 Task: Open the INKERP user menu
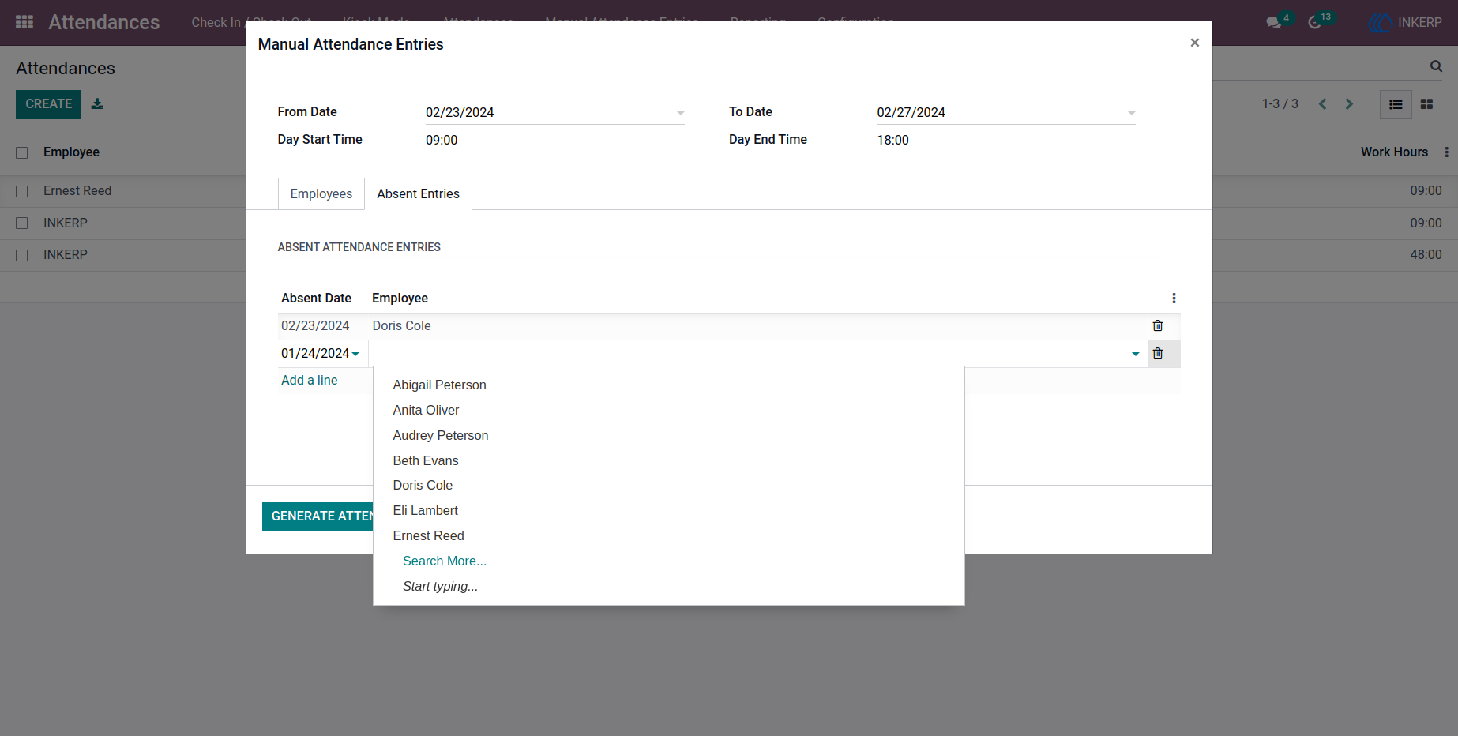(x=1406, y=23)
